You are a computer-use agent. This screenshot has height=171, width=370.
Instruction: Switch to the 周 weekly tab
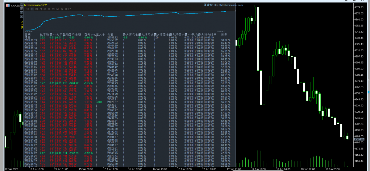click(36, 9)
